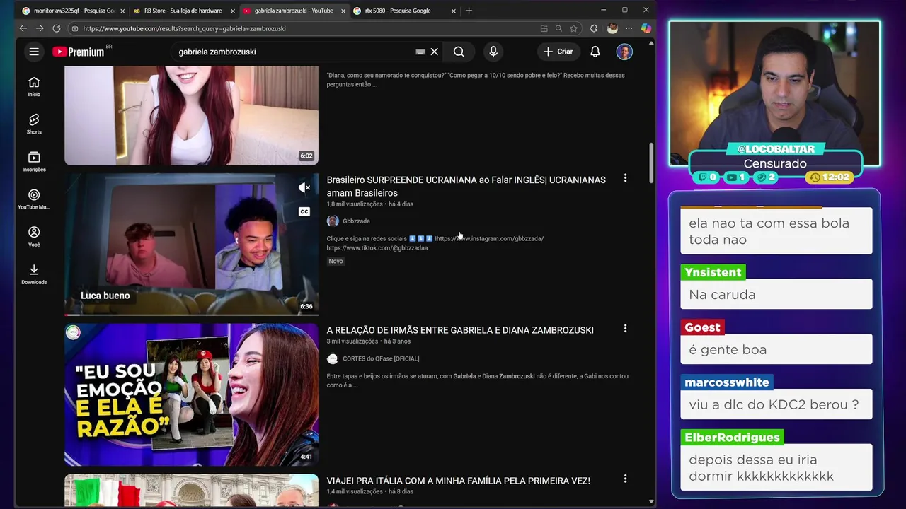The image size is (906, 509).
Task: Open browser settings ellipsis menu
Action: (x=629, y=28)
